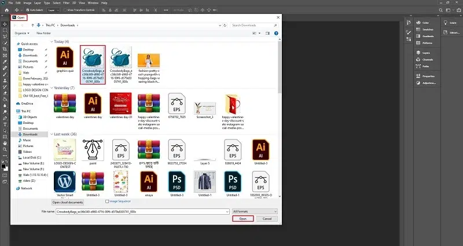
Task: Click the Cancel button
Action: click(267, 219)
